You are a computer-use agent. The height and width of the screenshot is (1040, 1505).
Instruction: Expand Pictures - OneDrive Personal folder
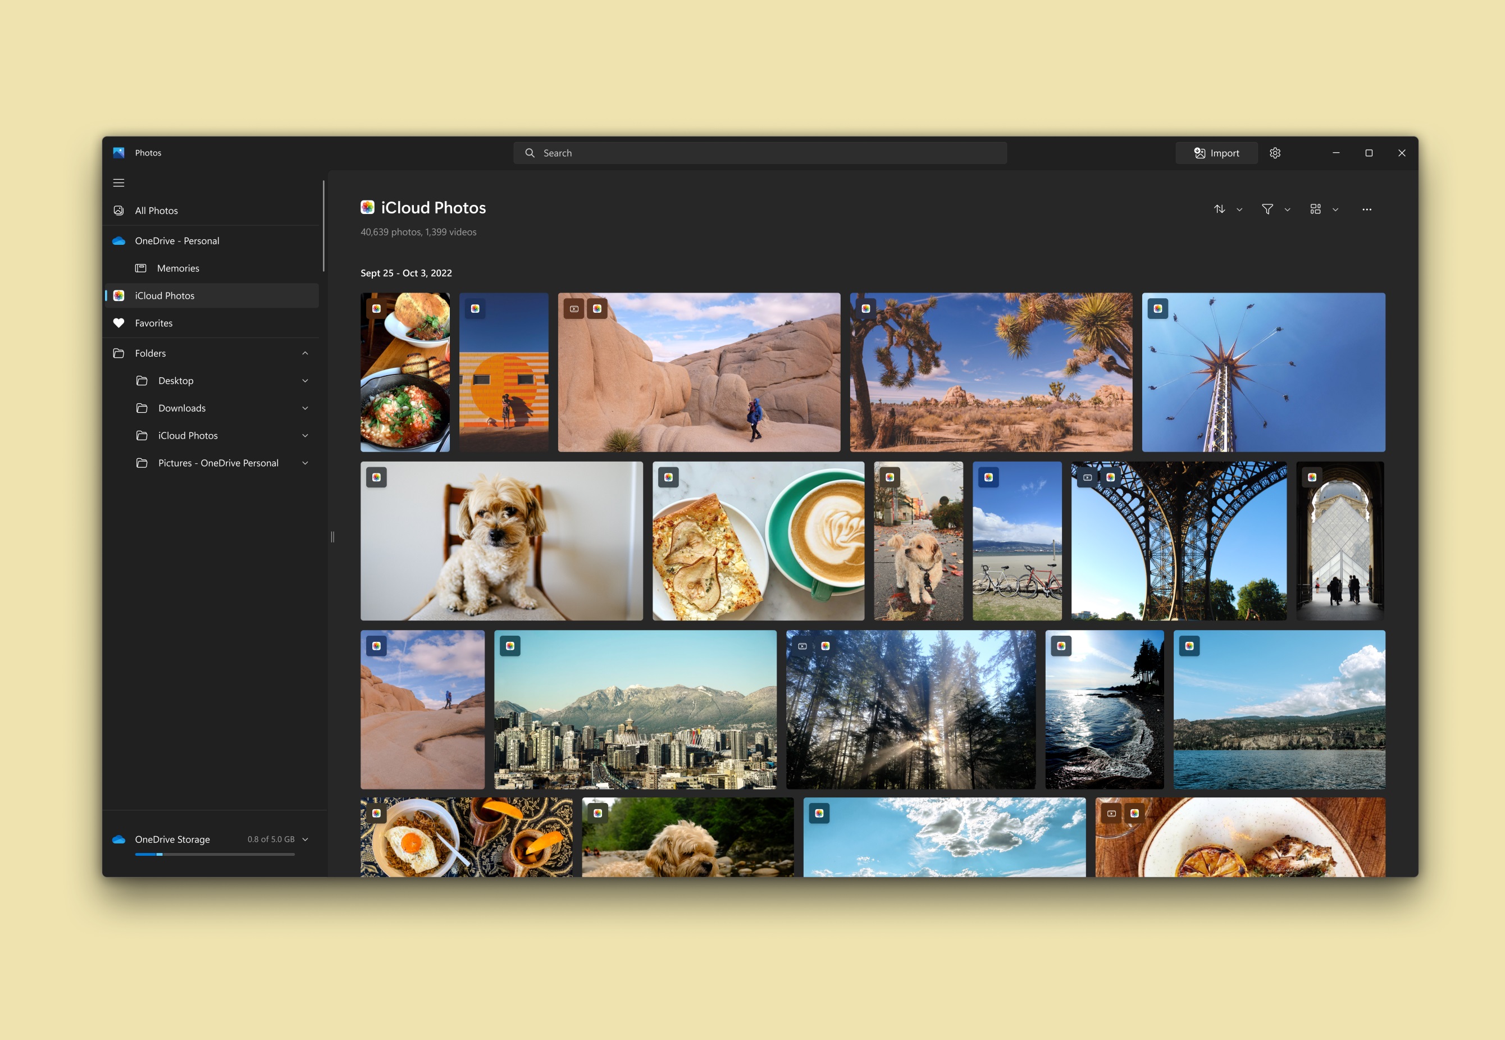(305, 463)
